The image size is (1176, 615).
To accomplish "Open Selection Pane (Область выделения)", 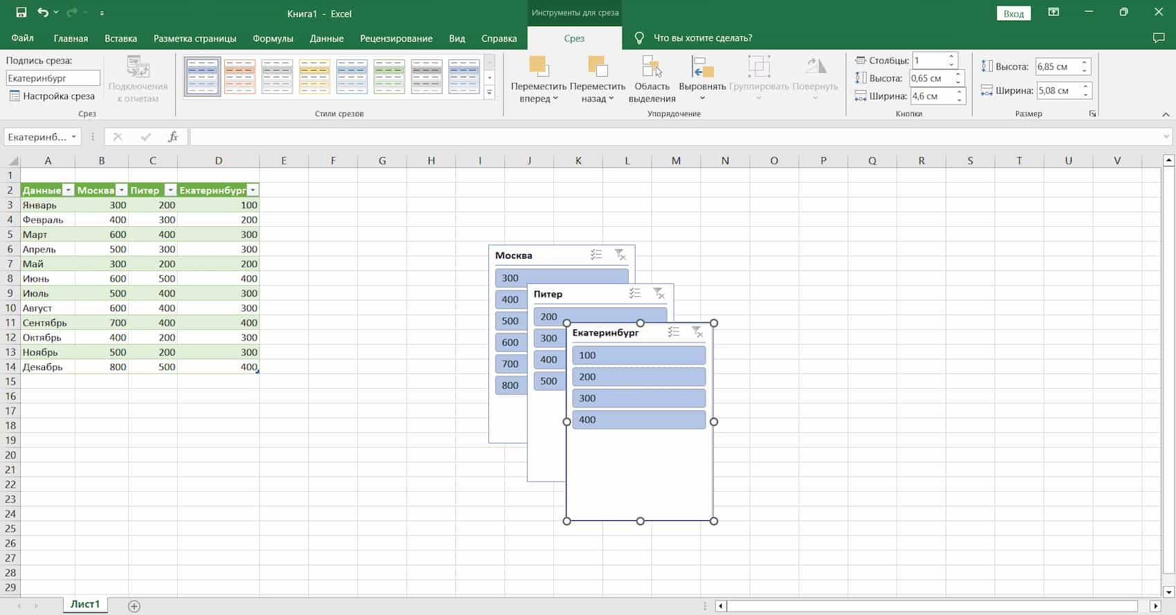I will [x=652, y=80].
